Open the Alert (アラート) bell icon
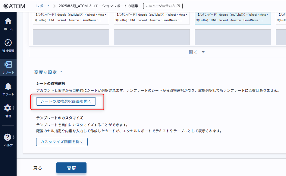This screenshot has height=176, width=286. [x=8, y=86]
